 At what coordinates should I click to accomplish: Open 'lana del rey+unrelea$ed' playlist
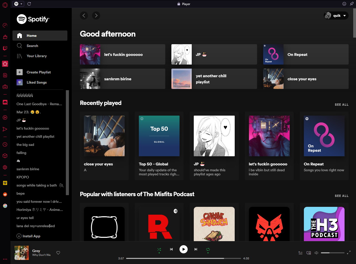point(36,226)
